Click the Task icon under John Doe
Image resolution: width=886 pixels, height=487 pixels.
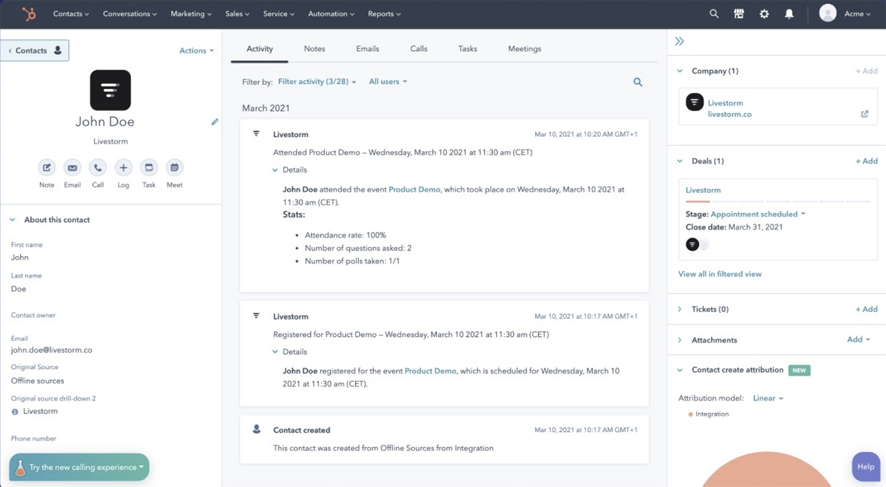(149, 168)
